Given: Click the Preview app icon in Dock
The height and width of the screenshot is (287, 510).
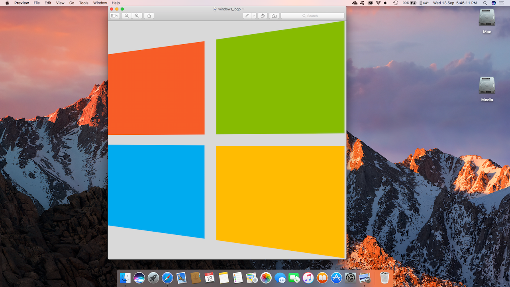Looking at the screenshot, I should point(365,277).
